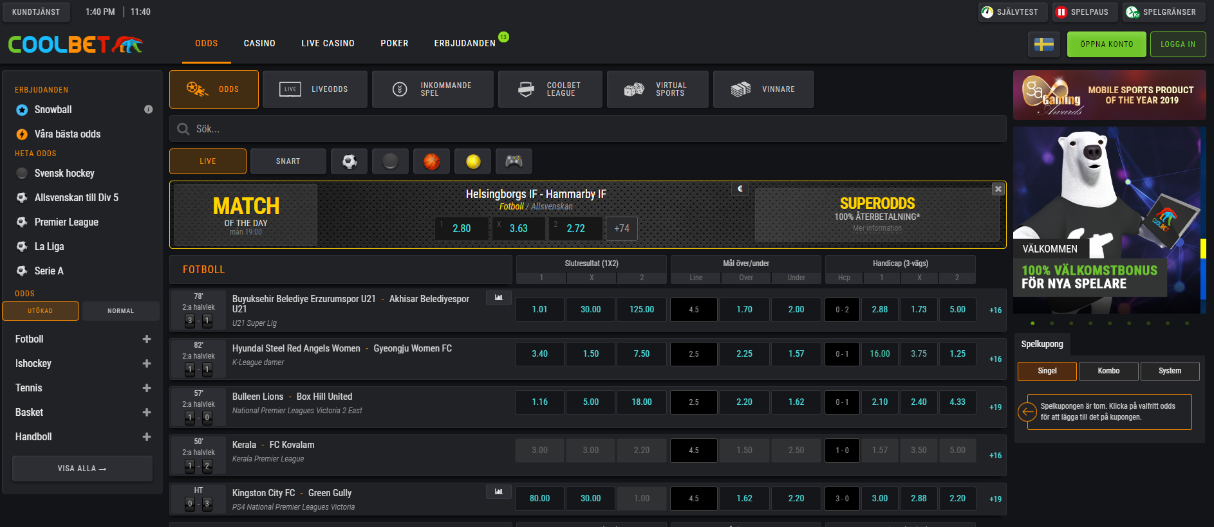The height and width of the screenshot is (527, 1214).
Task: Show +16 more markets for Kerala match
Action: [x=995, y=455]
